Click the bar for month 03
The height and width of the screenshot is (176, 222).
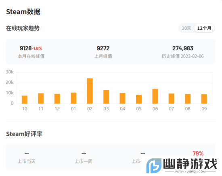click(x=106, y=97)
